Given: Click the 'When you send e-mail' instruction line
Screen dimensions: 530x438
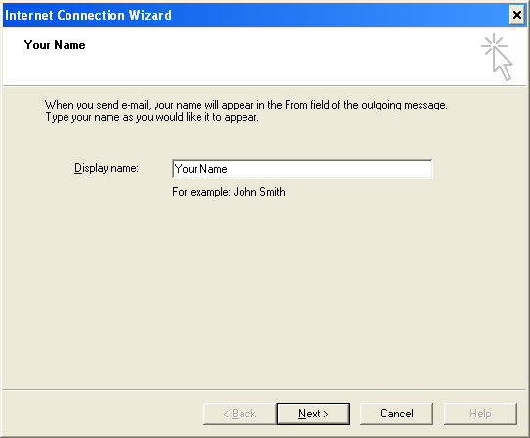Looking at the screenshot, I should click(246, 105).
